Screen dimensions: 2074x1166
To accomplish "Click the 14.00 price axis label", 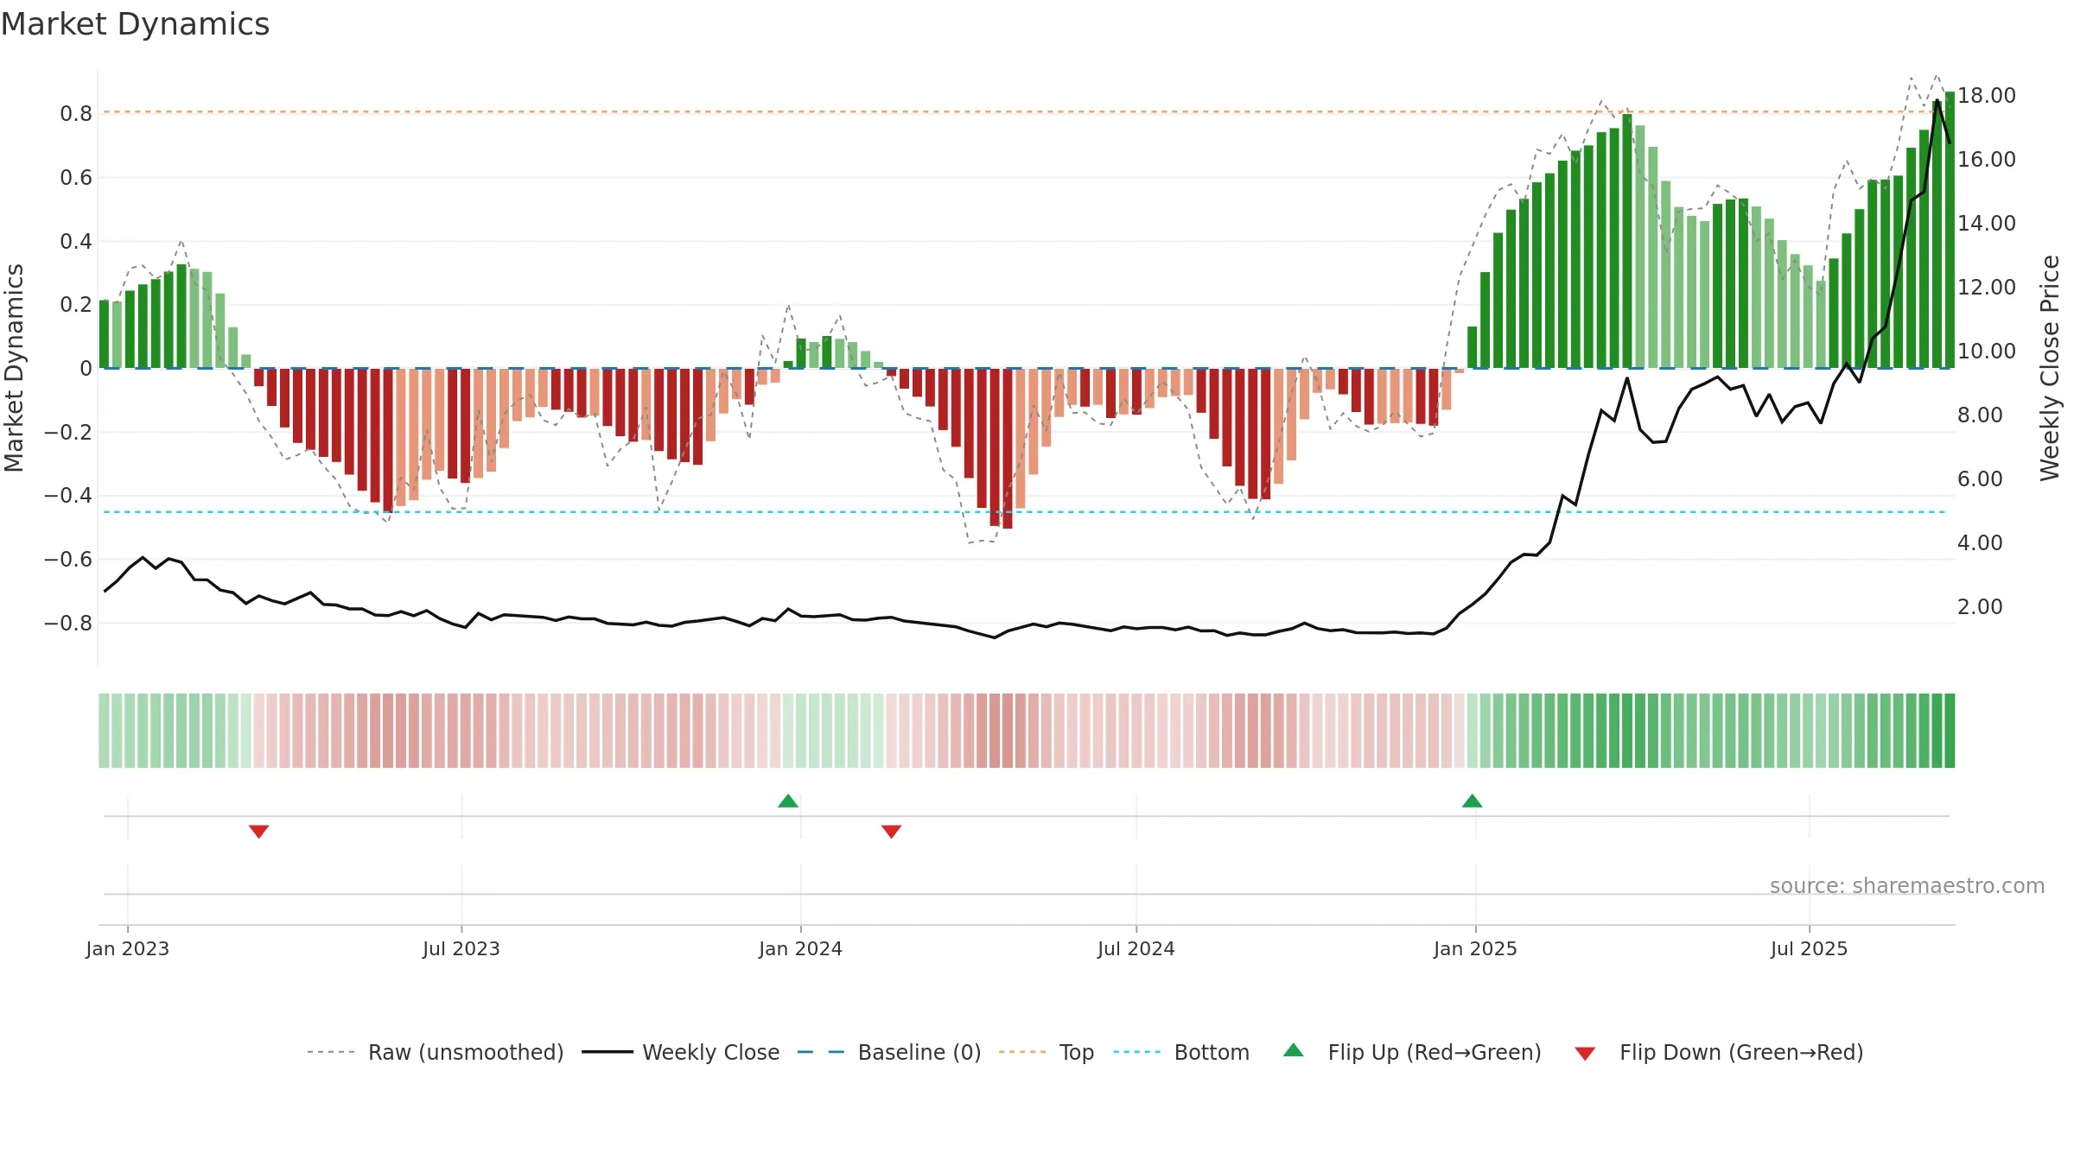I will point(1987,223).
